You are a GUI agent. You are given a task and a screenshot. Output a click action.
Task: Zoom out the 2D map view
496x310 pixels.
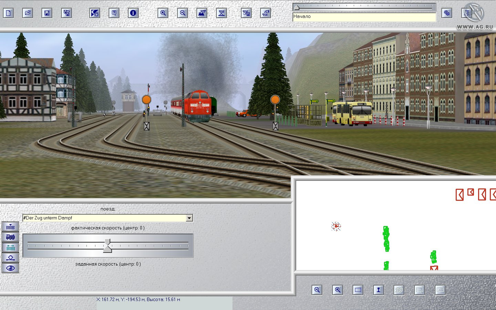click(x=317, y=290)
